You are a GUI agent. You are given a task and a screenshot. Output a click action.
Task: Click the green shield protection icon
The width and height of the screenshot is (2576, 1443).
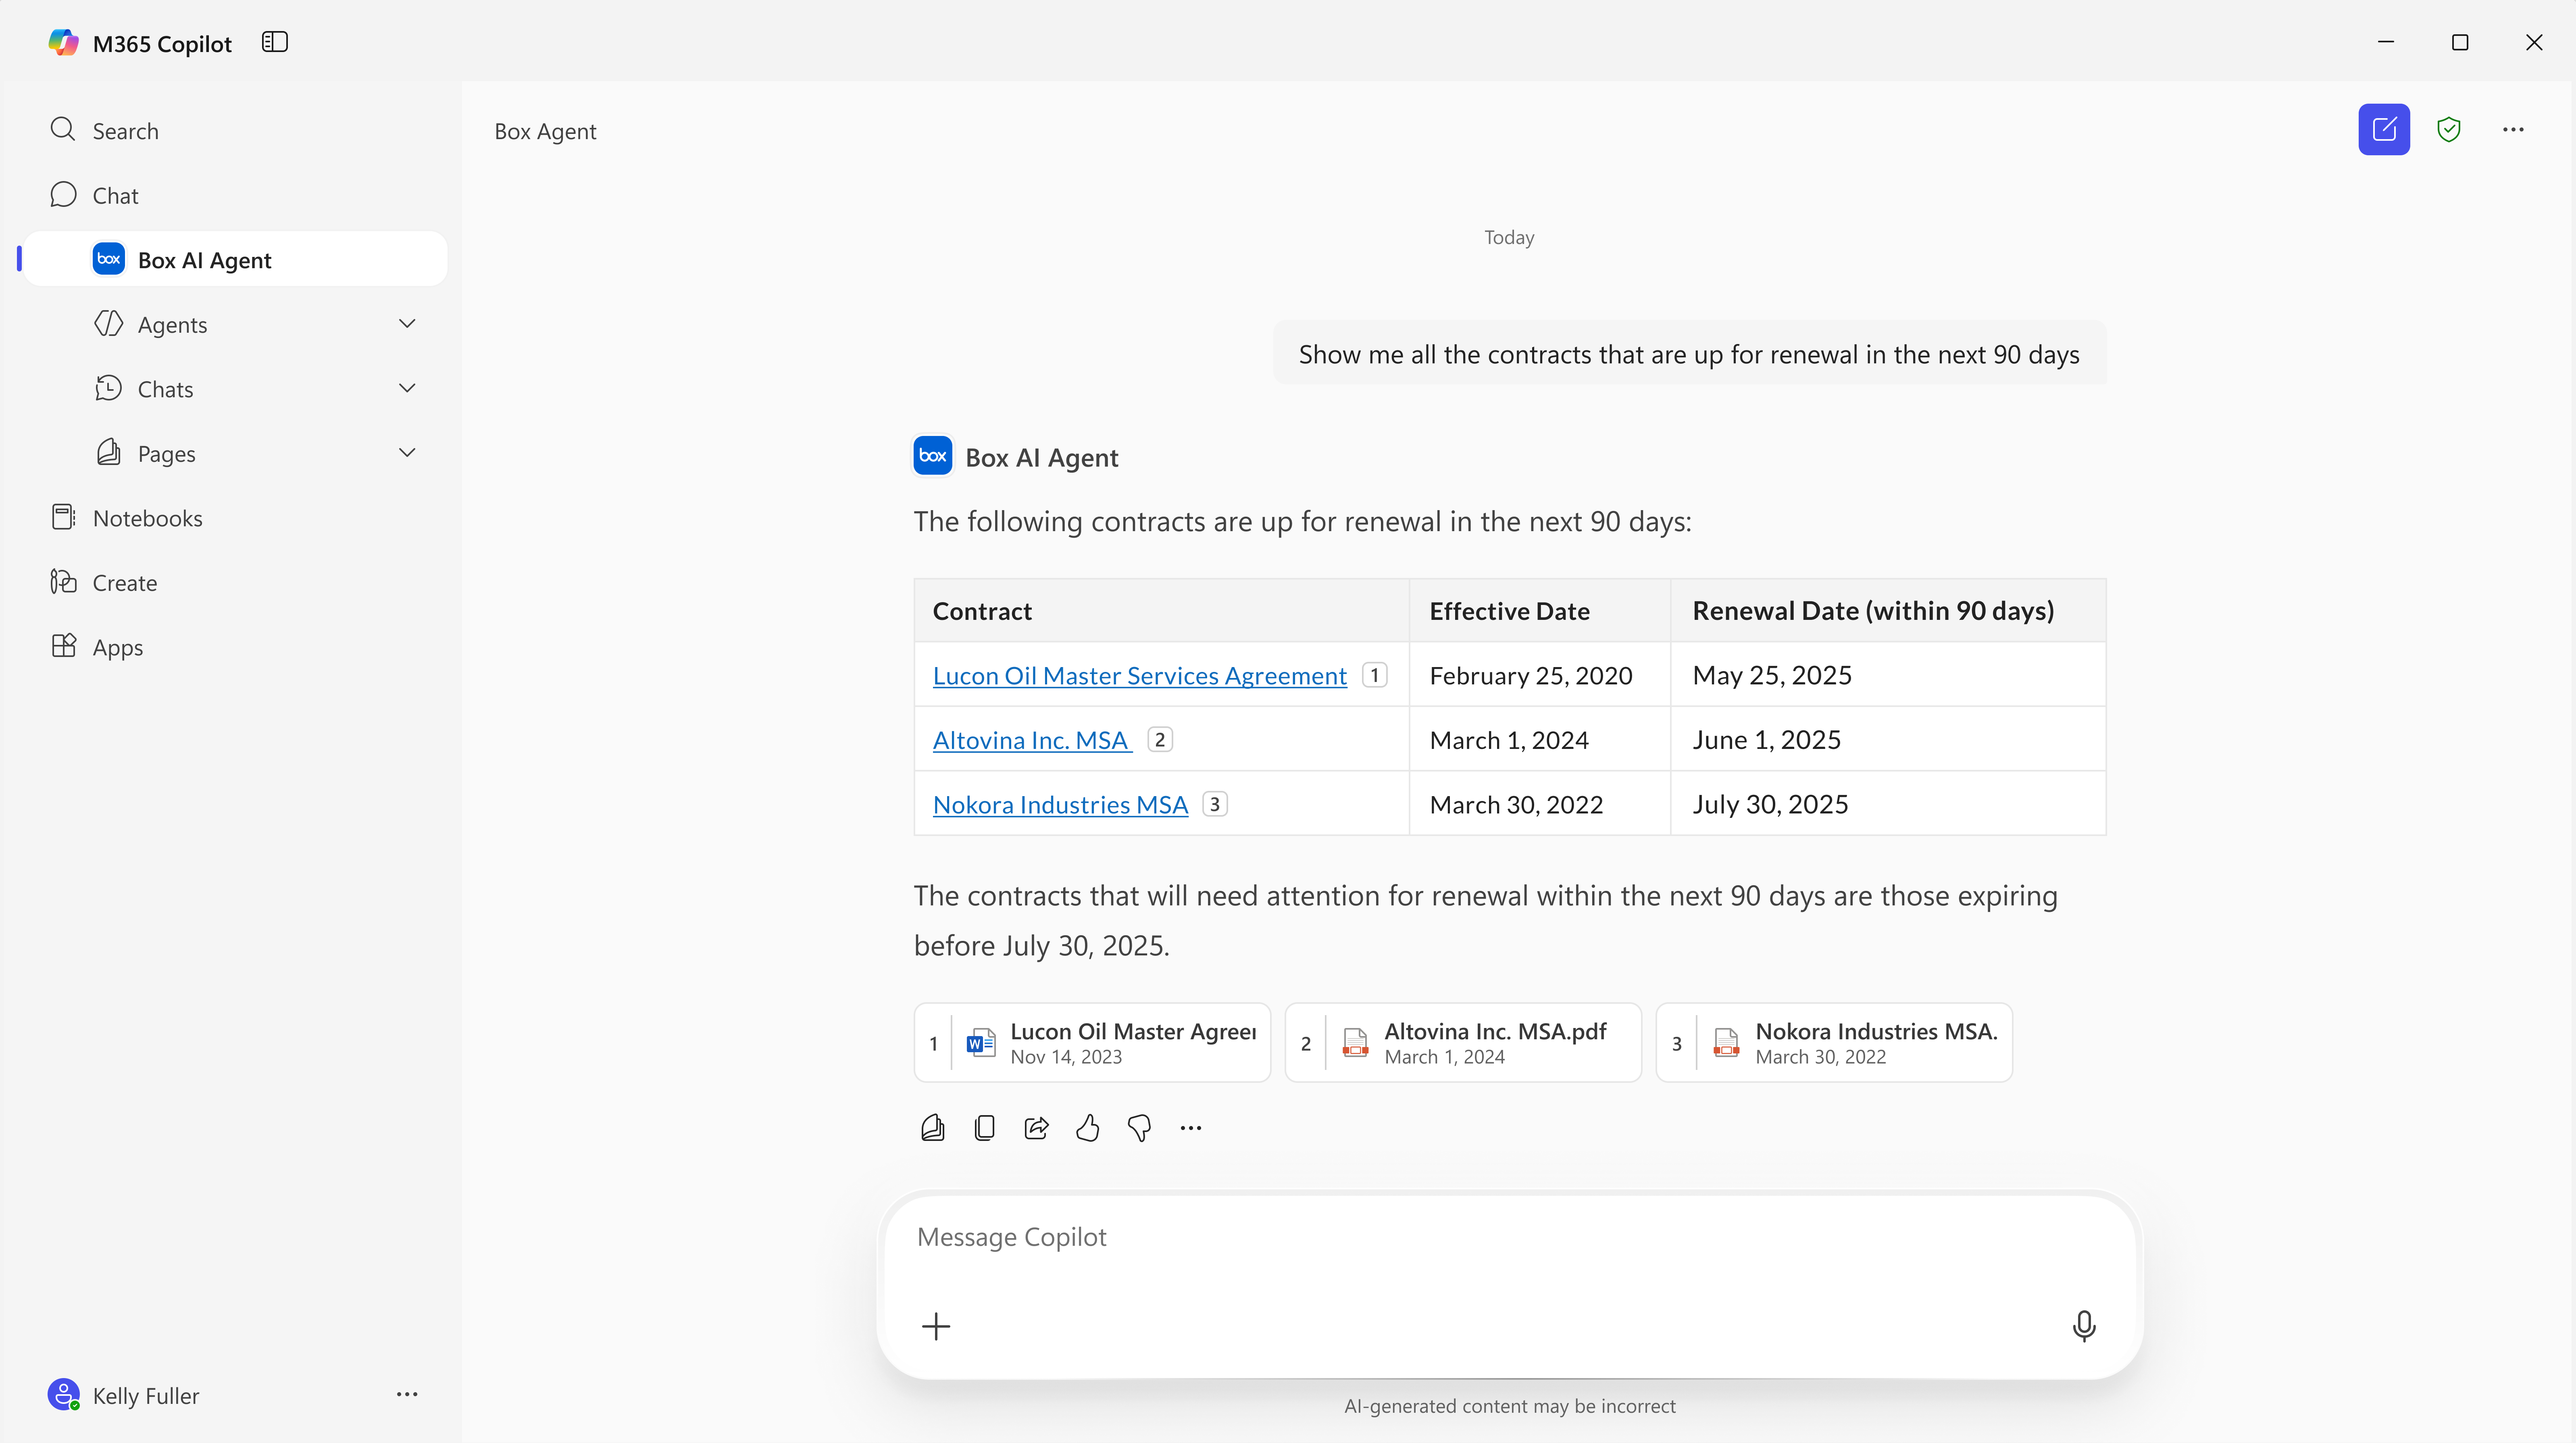(2448, 129)
